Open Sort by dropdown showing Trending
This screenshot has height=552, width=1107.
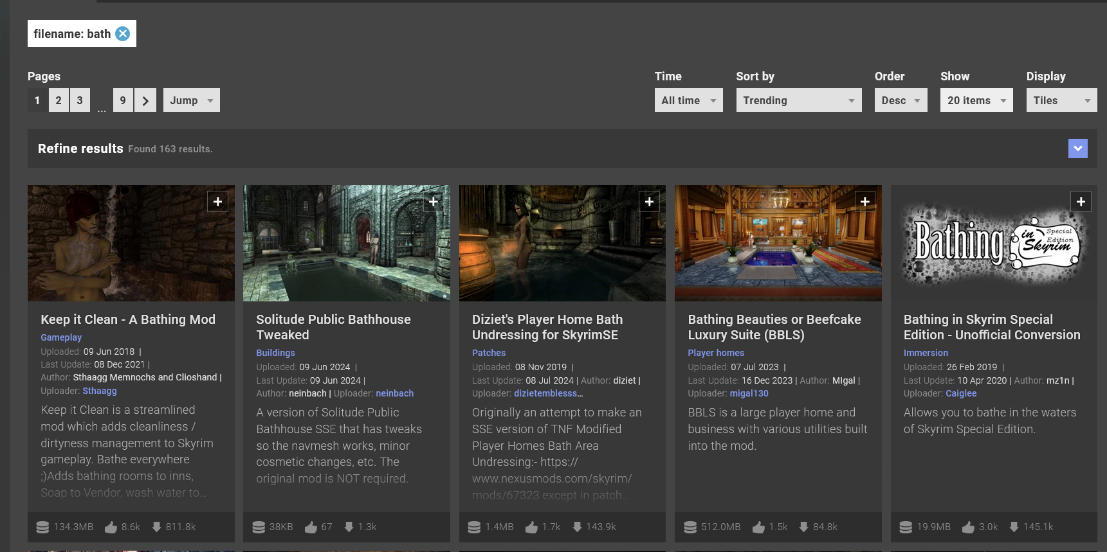[x=798, y=100]
